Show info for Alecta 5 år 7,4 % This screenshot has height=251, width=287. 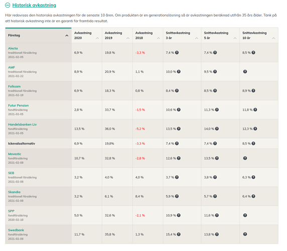215,52
